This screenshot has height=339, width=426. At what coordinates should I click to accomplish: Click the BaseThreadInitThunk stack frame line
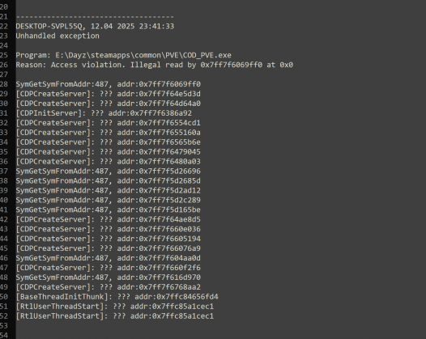[117, 297]
